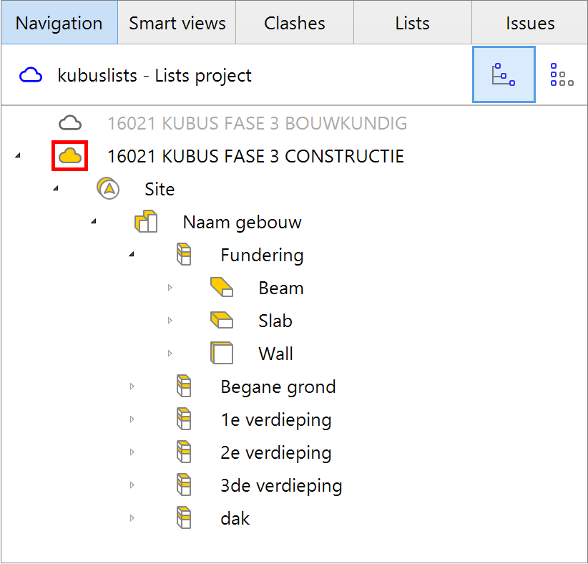Select 16021 KUBUS FASE 3 BOUWKUNDIG

258,123
